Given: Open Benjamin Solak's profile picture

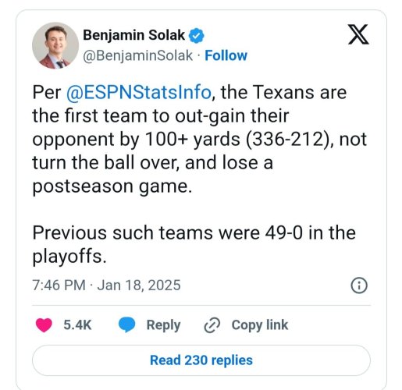Looking at the screenshot, I should click(55, 45).
